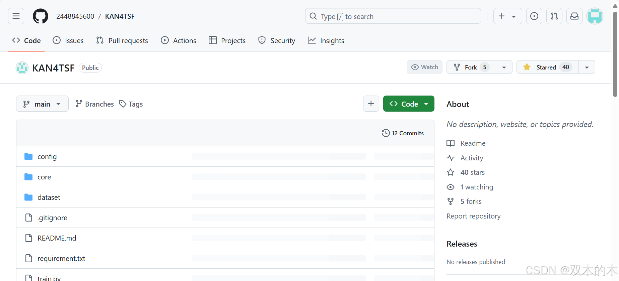Switch to the Issues tab

click(x=68, y=40)
